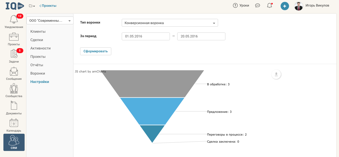Open the Сообщества people icon

pos(14,88)
